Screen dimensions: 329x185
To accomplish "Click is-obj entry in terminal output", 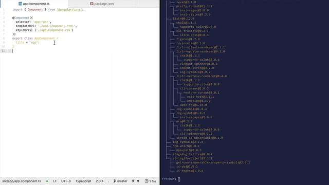I will point(187,166).
